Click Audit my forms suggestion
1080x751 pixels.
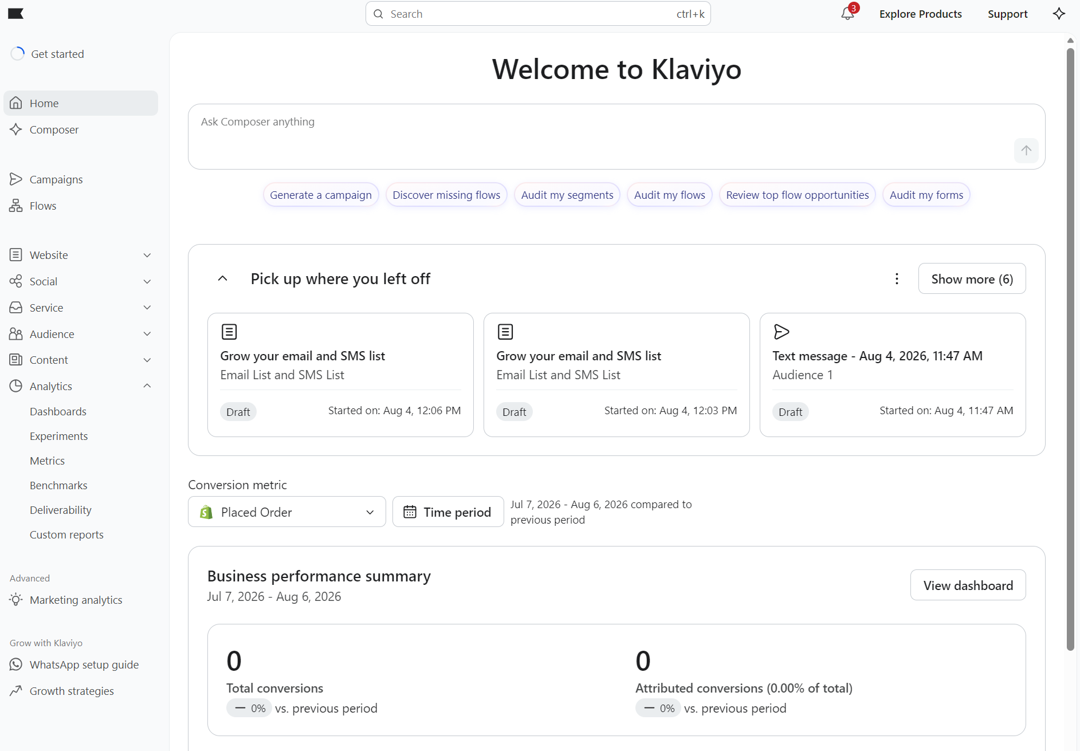tap(926, 195)
